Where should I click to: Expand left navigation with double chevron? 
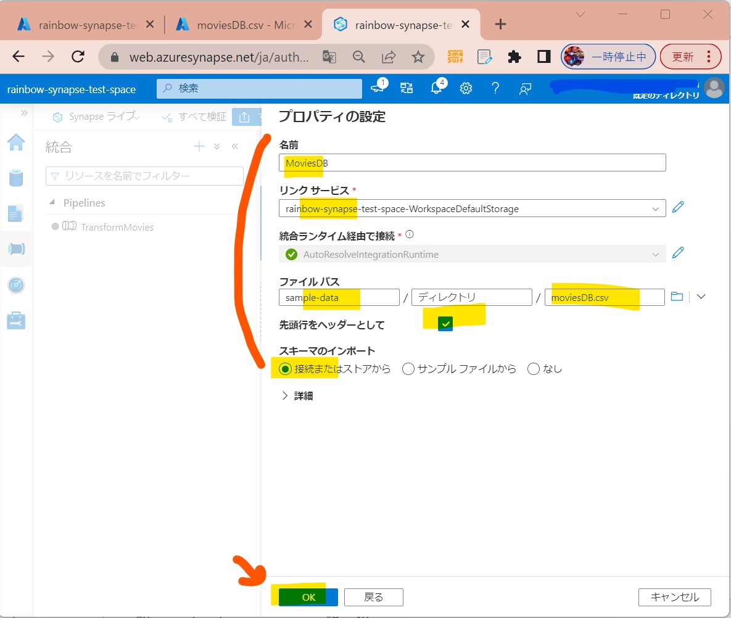pos(24,113)
